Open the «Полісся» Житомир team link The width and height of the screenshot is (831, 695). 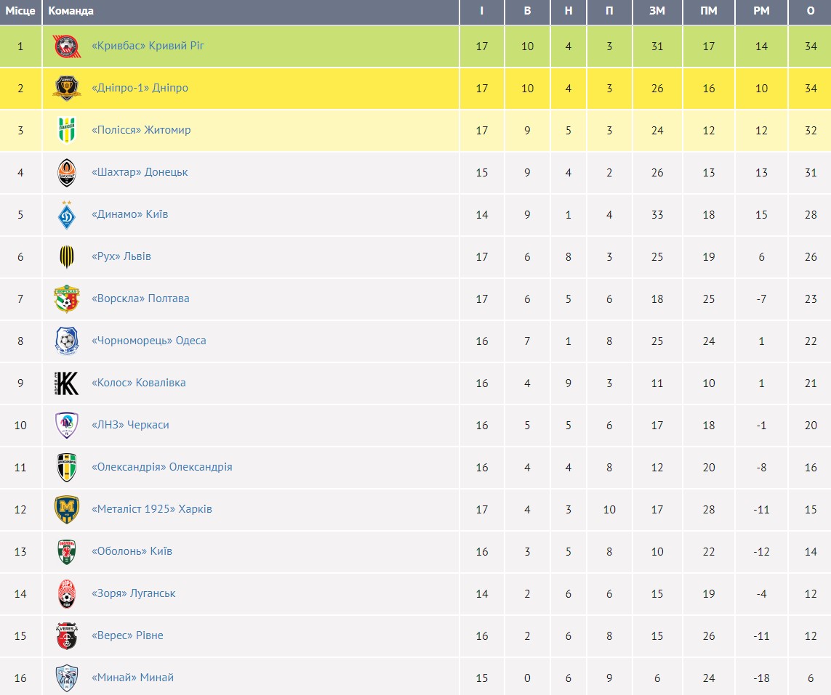click(x=141, y=130)
